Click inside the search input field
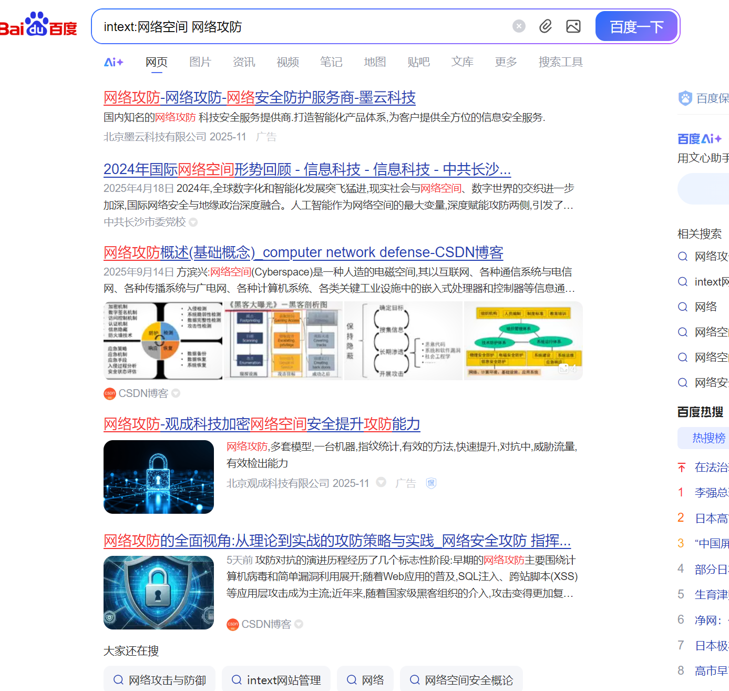The image size is (729, 691). click(263, 26)
